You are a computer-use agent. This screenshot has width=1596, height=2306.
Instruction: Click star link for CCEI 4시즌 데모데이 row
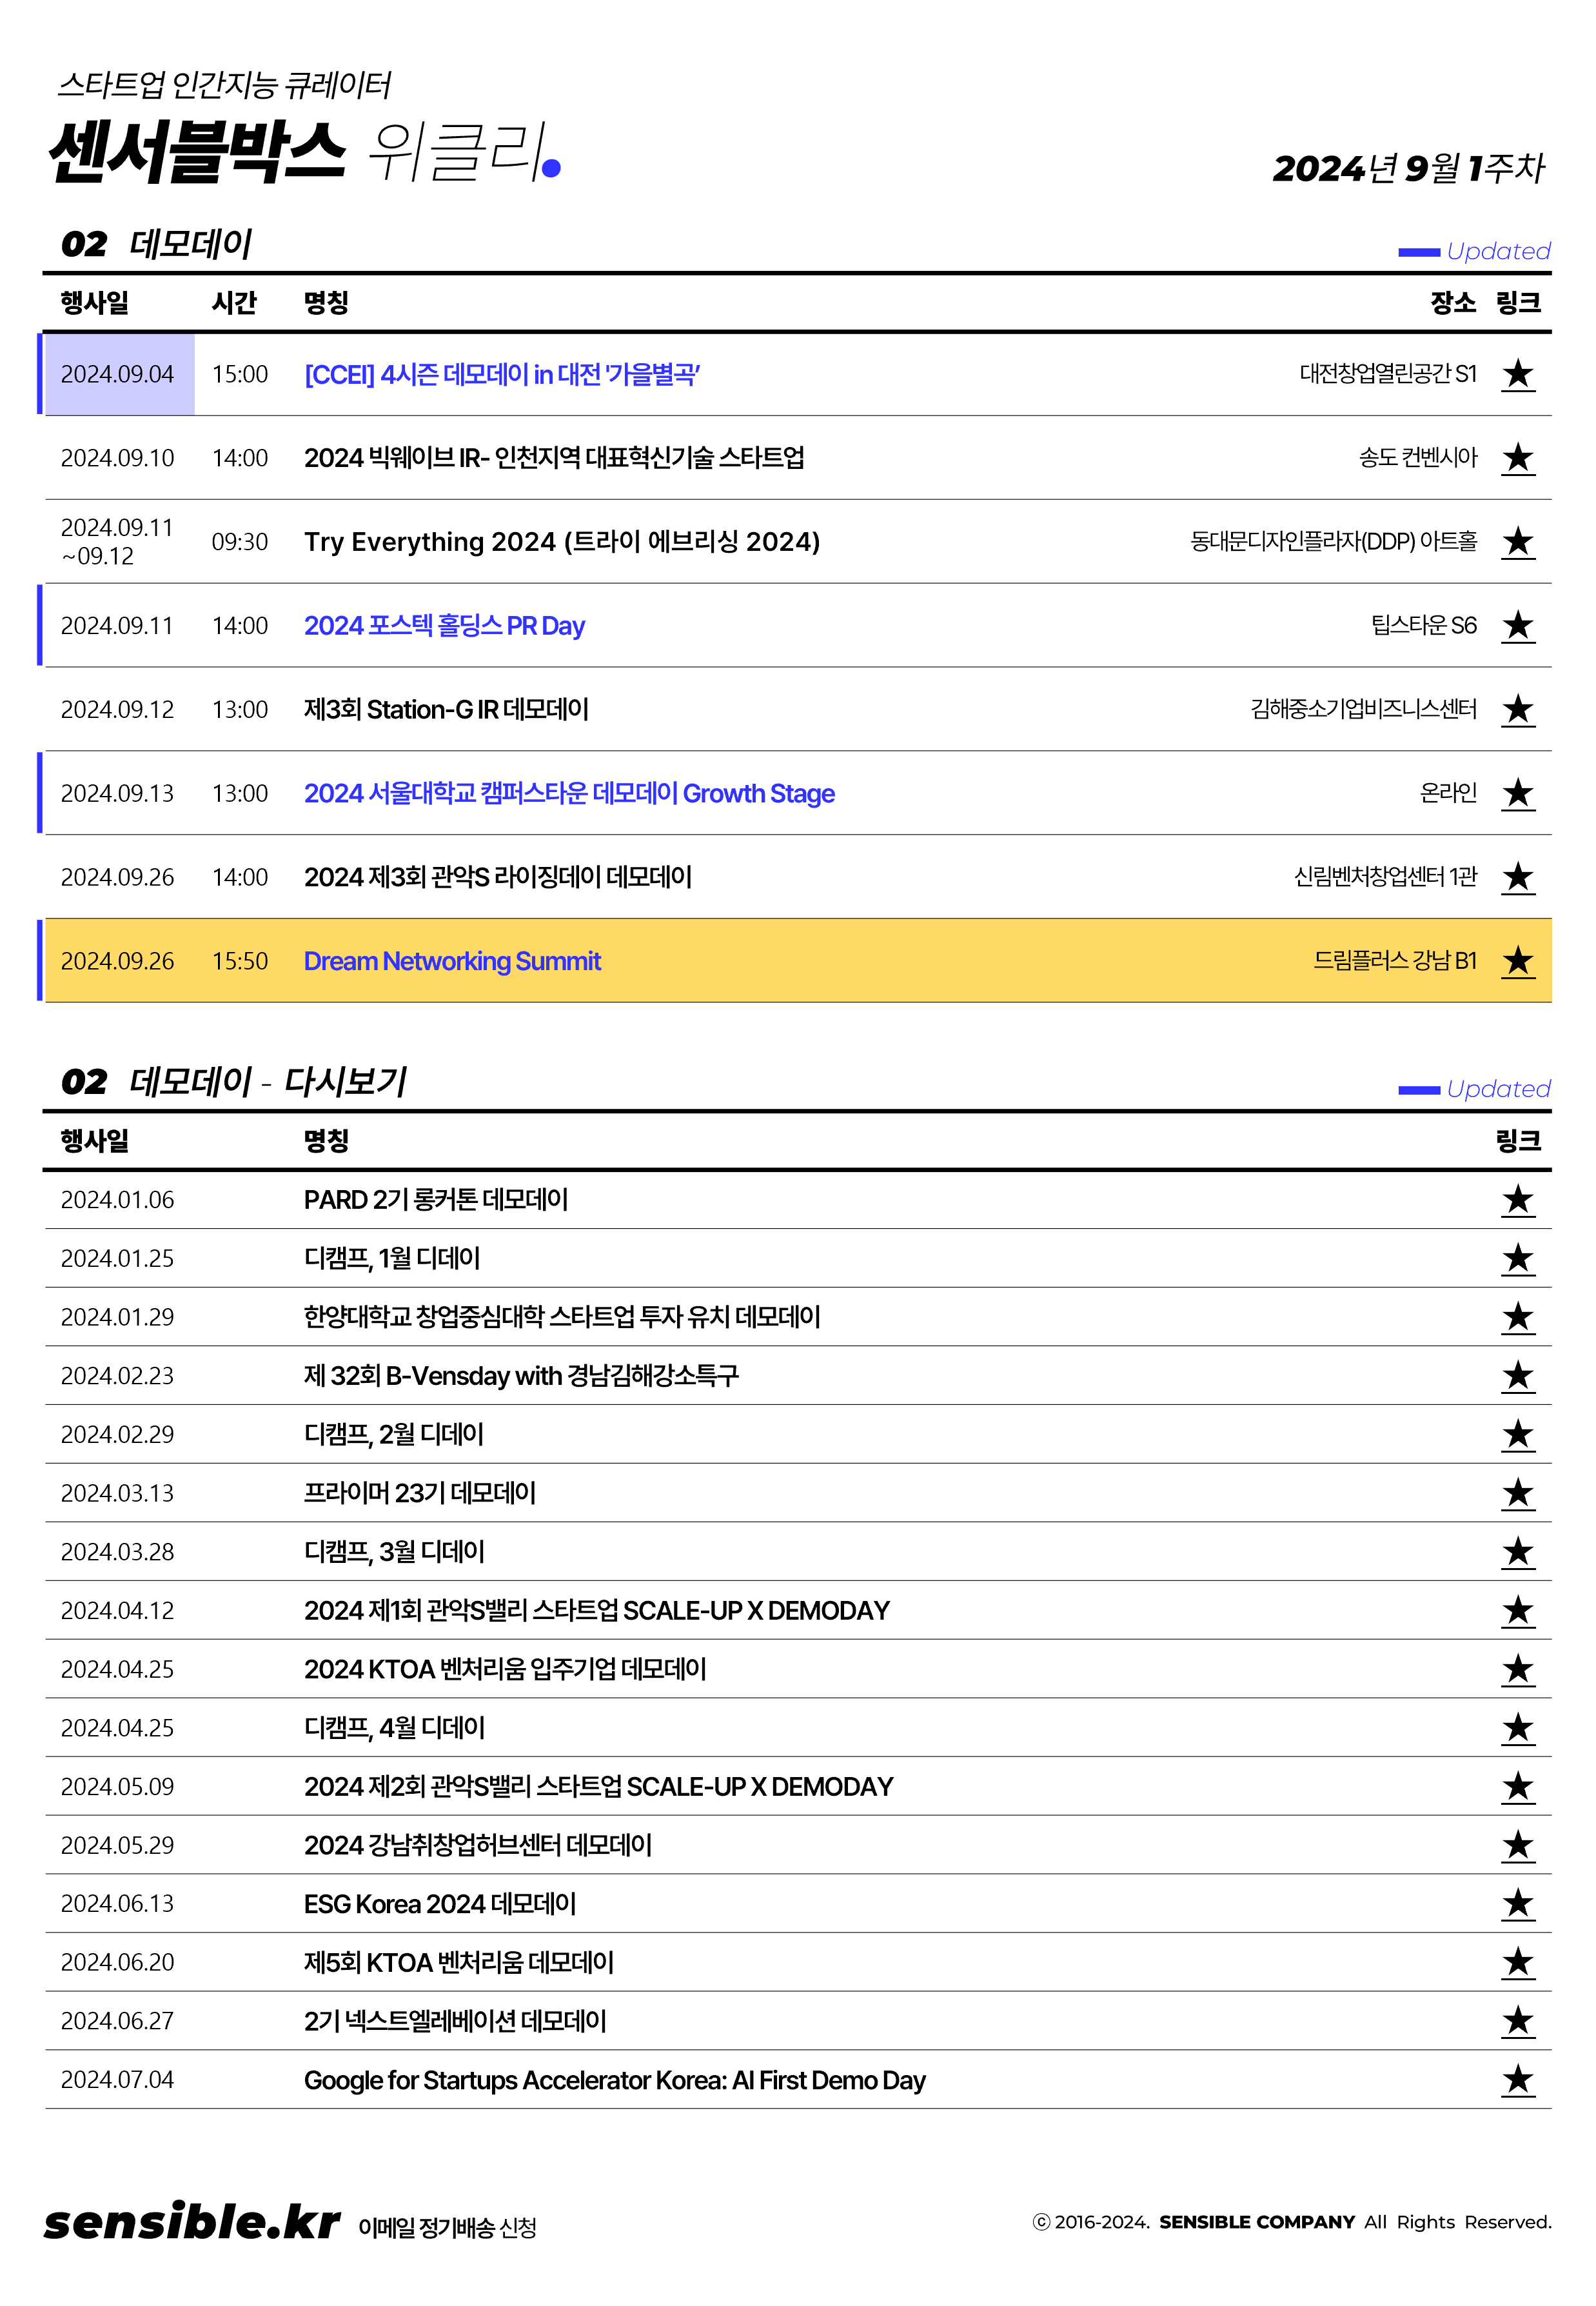pyautogui.click(x=1518, y=375)
